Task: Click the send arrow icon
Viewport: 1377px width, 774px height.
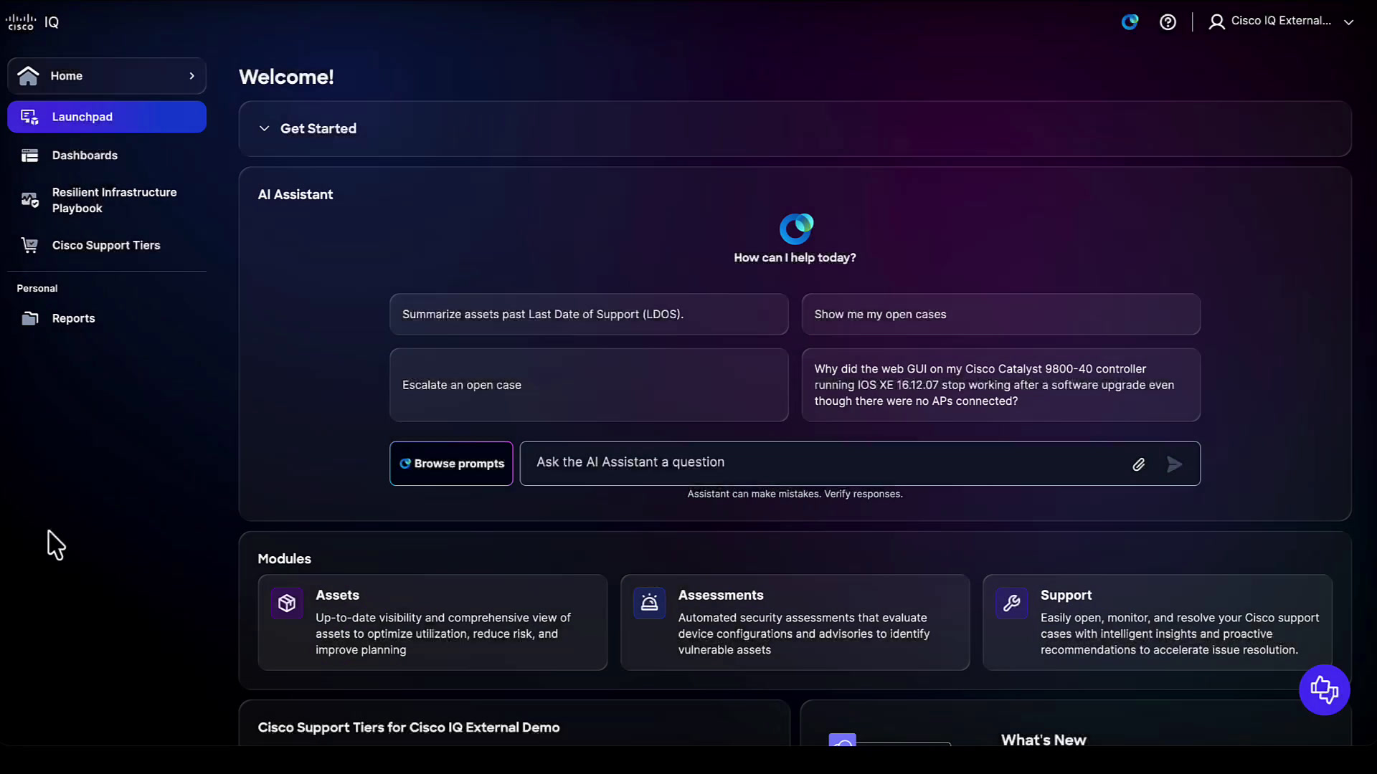Action: pyautogui.click(x=1174, y=464)
